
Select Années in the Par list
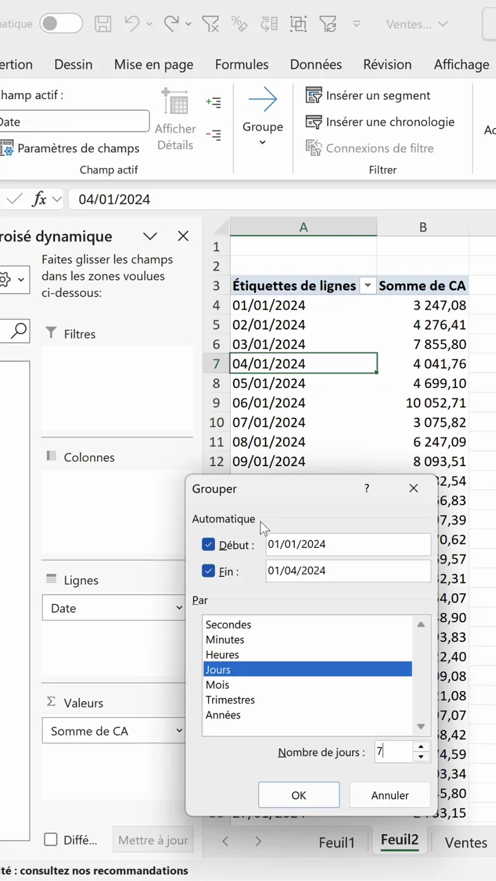(x=308, y=715)
